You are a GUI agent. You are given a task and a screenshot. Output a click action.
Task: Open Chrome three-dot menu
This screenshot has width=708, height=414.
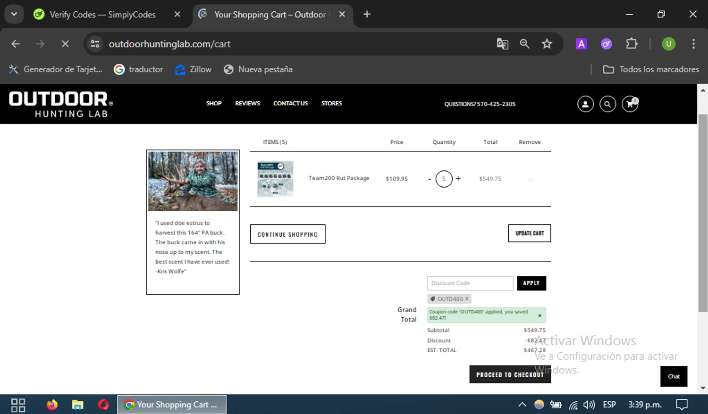693,44
